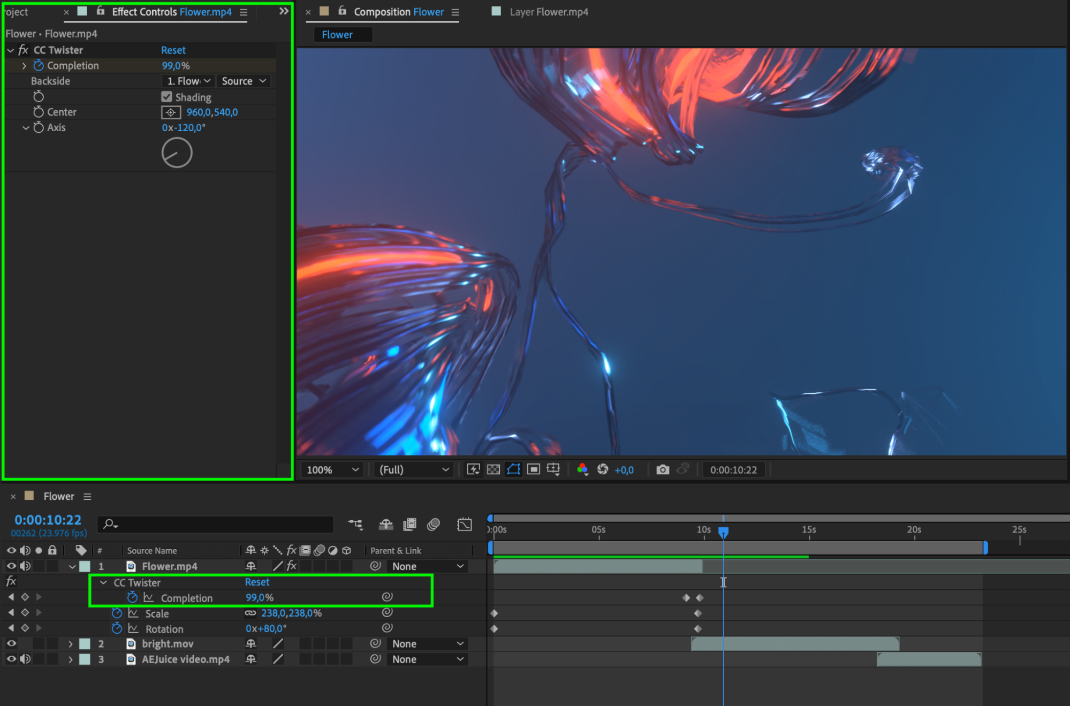This screenshot has width=1070, height=706.
Task: Expand the bright.mov layer properties
Action: [x=70, y=644]
